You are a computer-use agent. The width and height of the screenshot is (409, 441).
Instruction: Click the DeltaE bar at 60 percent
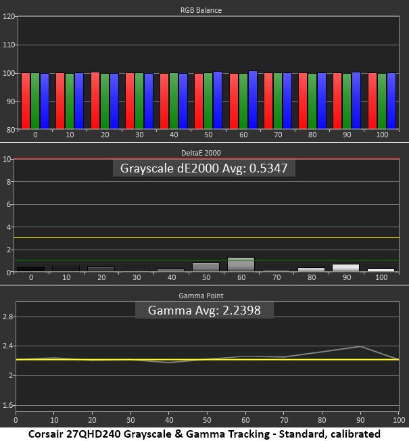pyautogui.click(x=241, y=264)
